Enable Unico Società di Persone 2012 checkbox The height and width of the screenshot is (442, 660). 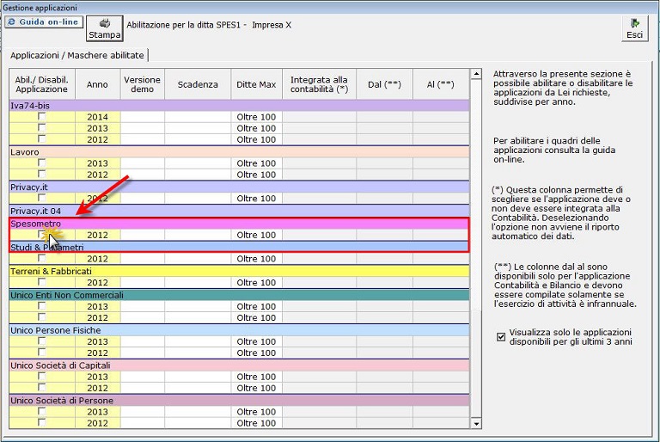pos(41,422)
